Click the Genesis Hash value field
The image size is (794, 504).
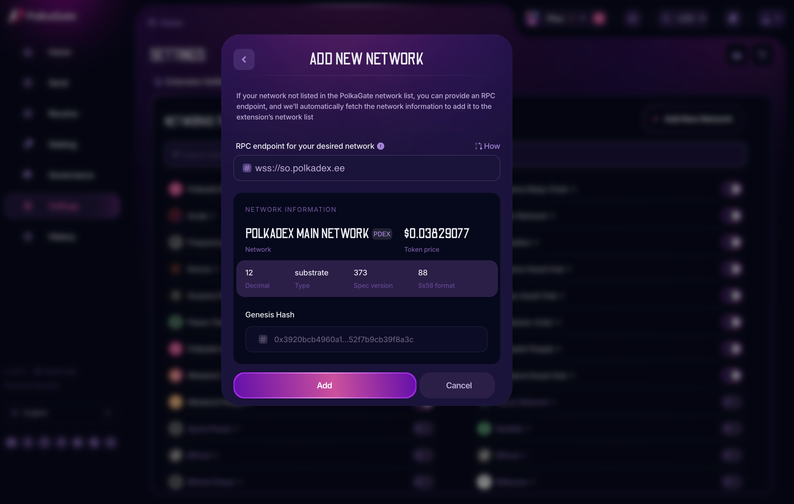366,339
